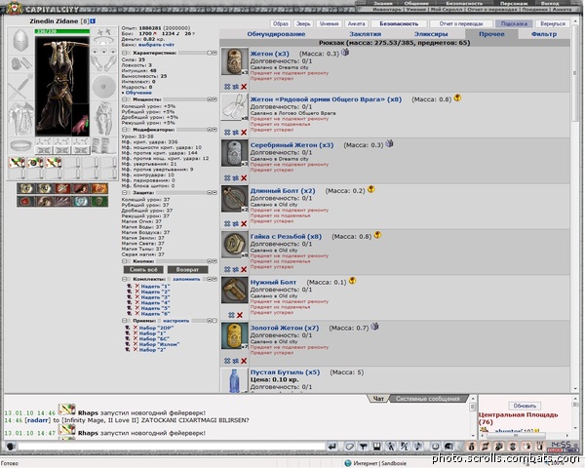Switch to Системные сообщения chat tab

[x=428, y=399]
